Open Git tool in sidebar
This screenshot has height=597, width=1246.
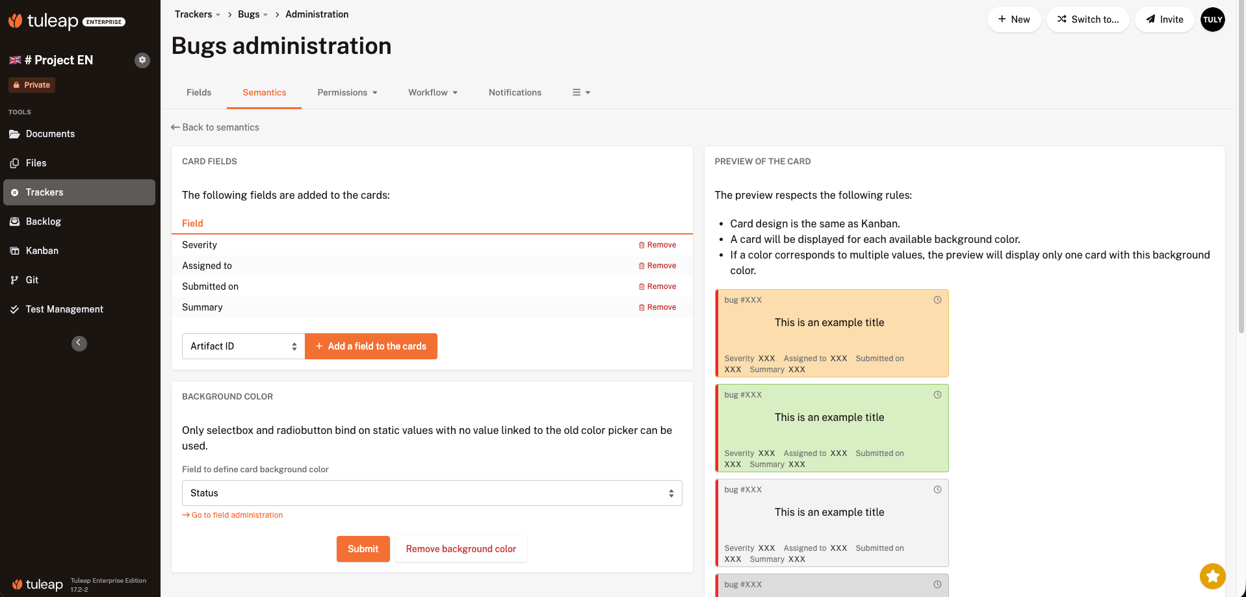point(32,280)
